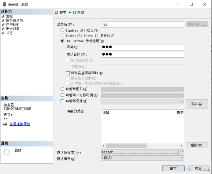This screenshot has height=174, width=212.
Task: Click the credentials list horizontal scrollbar thumb
Action: pos(126,146)
